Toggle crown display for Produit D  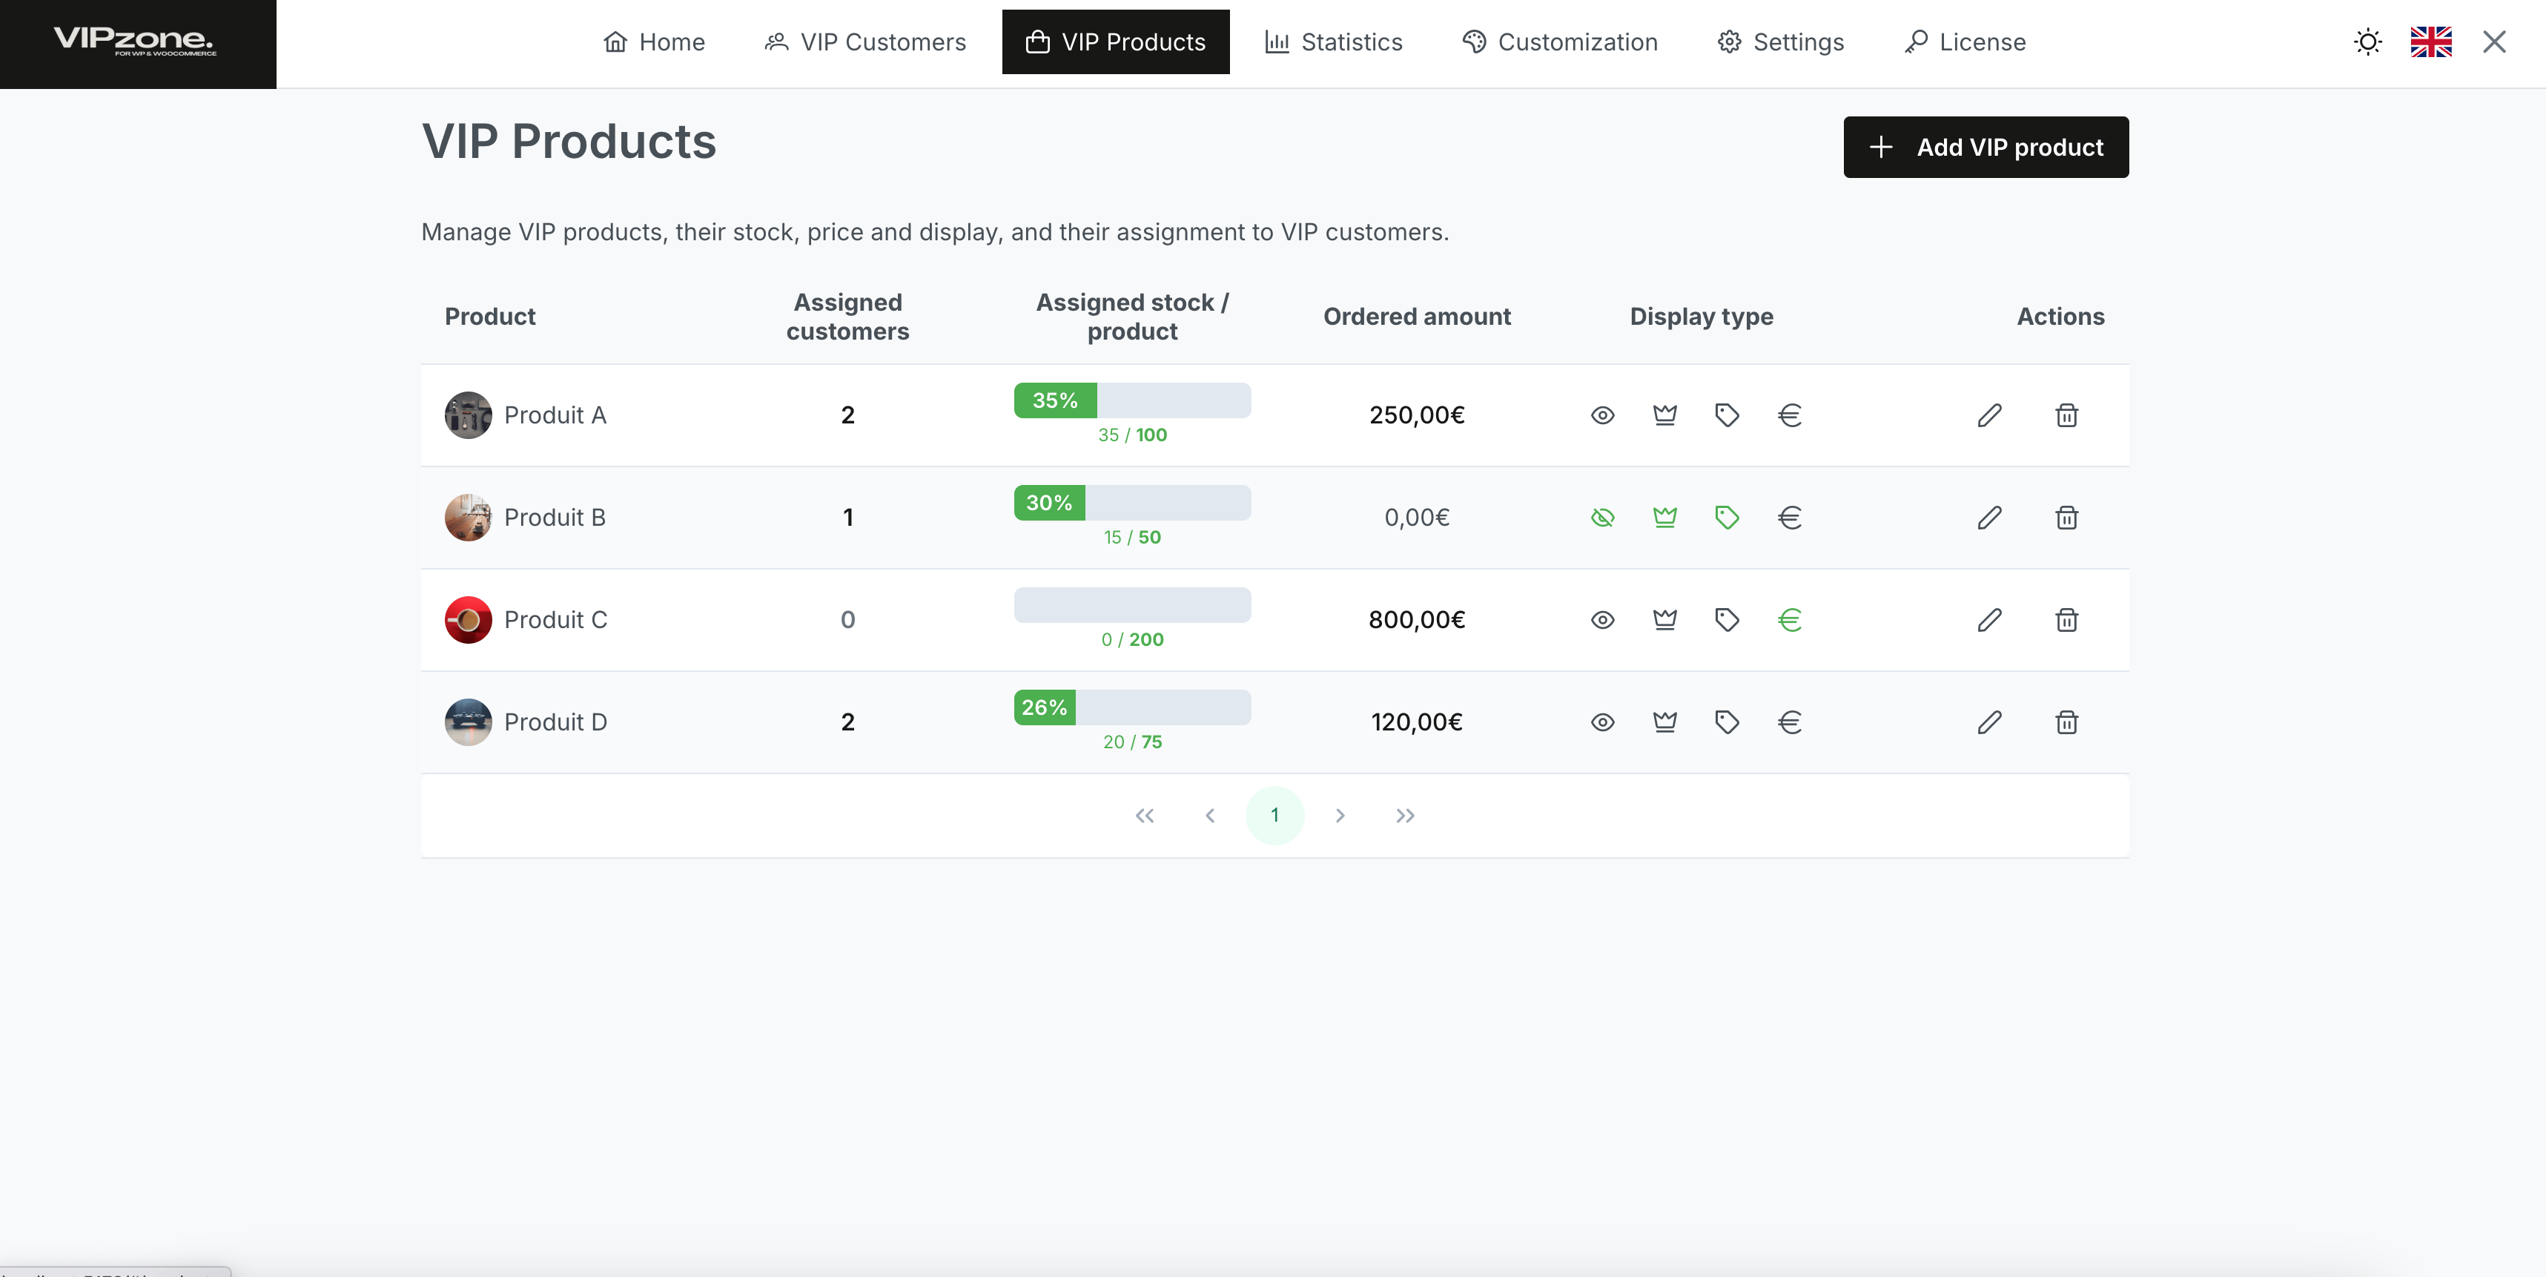point(1664,722)
